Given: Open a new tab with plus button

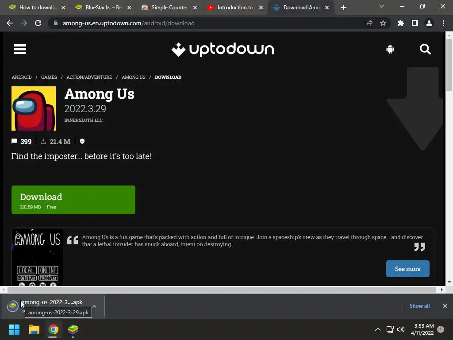Looking at the screenshot, I should tap(343, 8).
